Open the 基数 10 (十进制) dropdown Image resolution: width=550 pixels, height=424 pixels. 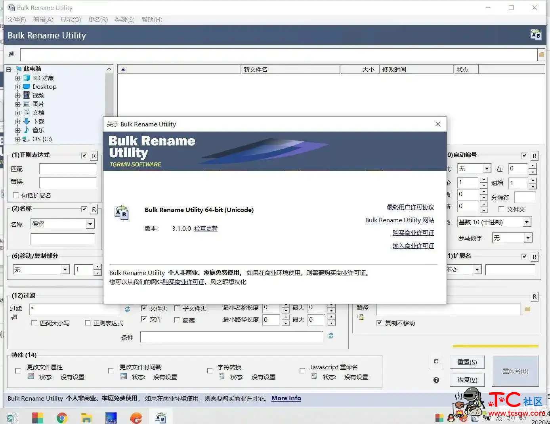pyautogui.click(x=527, y=222)
